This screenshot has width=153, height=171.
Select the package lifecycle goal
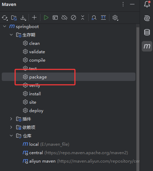[69, 77]
